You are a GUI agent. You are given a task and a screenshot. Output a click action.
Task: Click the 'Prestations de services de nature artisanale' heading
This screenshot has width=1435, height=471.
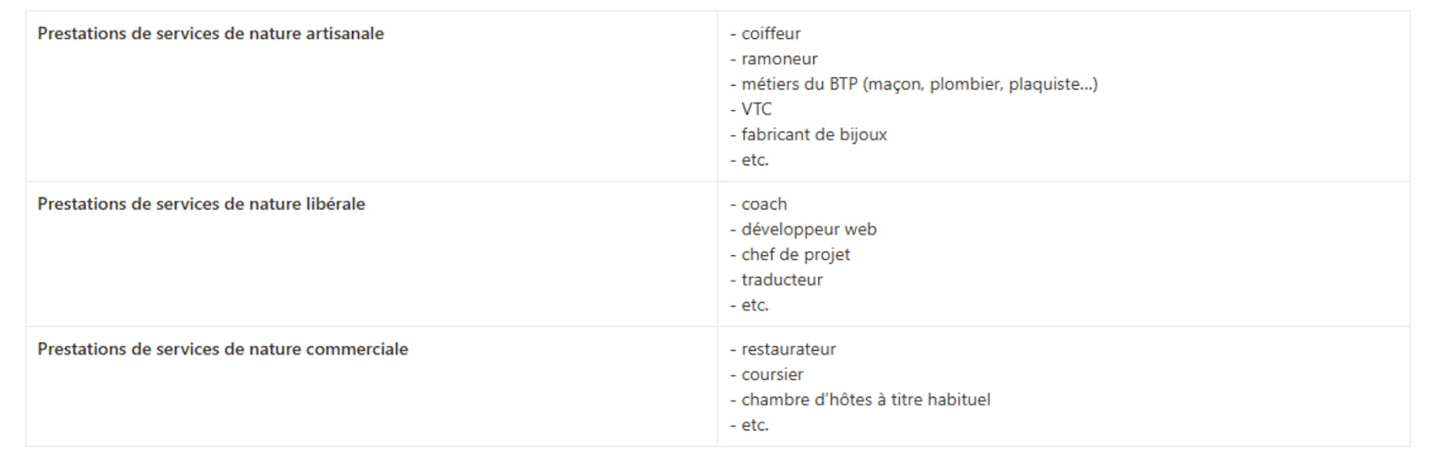(x=211, y=34)
